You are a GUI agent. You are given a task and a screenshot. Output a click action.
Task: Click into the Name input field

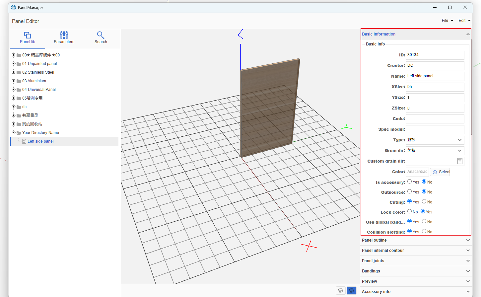435,76
